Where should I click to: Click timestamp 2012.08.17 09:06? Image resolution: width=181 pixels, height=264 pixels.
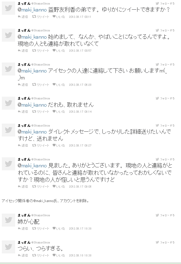coord(80,187)
